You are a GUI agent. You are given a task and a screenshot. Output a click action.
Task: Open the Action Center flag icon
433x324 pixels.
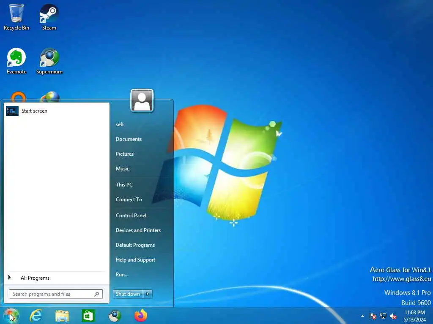pos(373,316)
